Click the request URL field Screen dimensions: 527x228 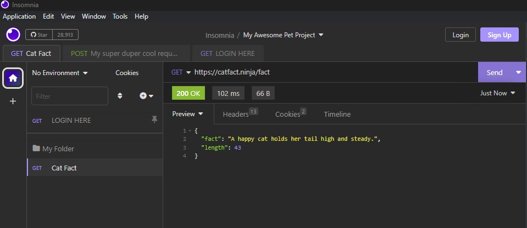[335, 72]
